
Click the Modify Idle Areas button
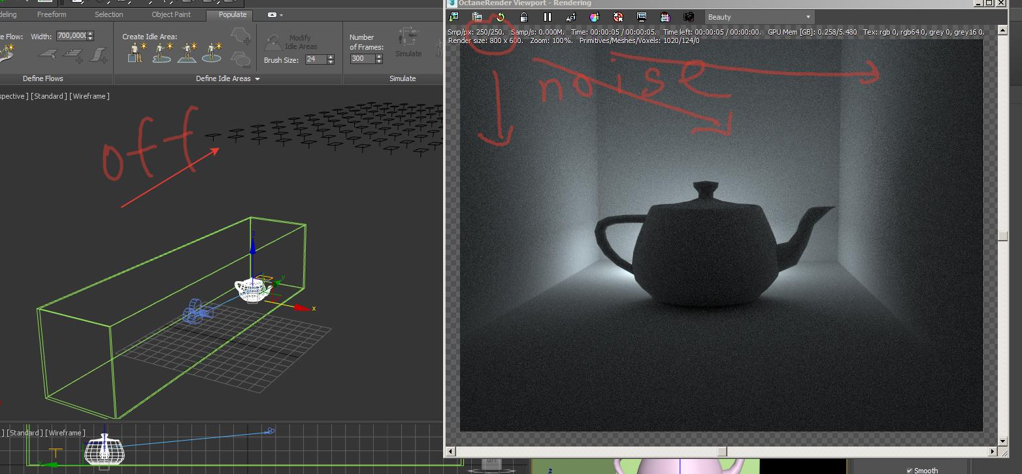(291, 42)
